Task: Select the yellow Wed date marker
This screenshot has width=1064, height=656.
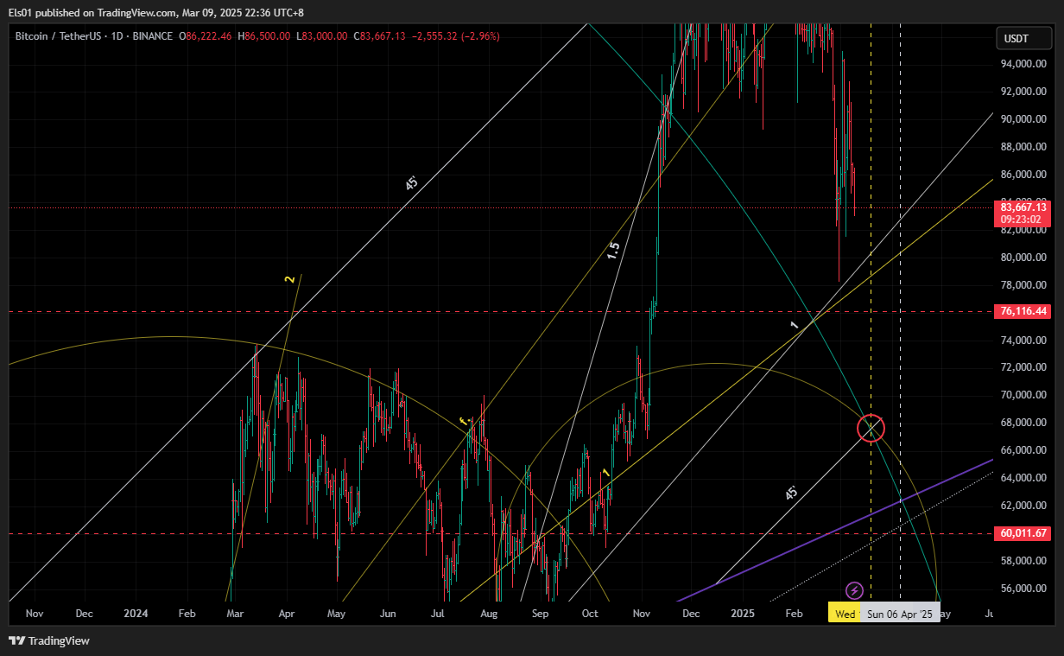Action: pos(845,614)
